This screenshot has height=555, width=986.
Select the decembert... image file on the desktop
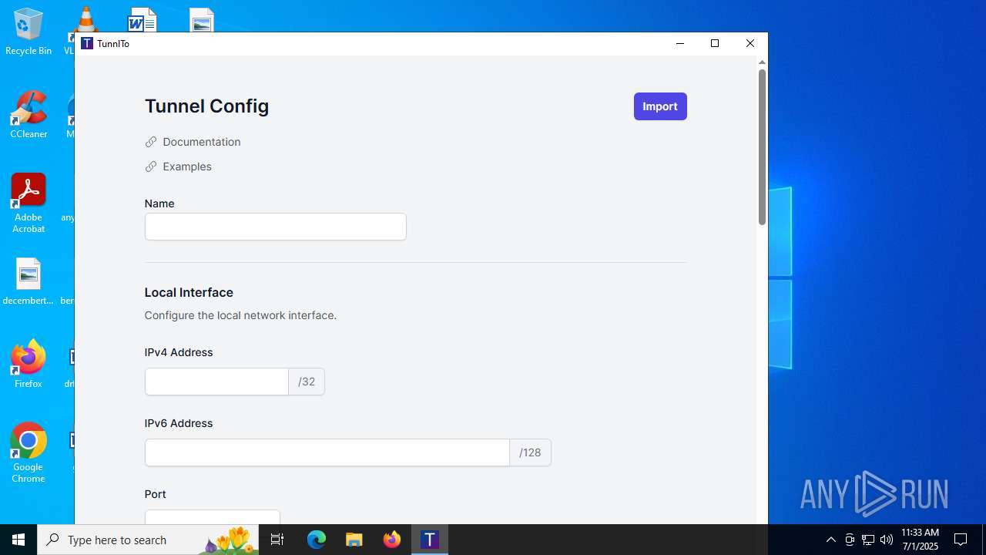29,281
